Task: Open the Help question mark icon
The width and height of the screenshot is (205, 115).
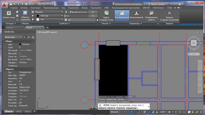Action: coord(180,4)
